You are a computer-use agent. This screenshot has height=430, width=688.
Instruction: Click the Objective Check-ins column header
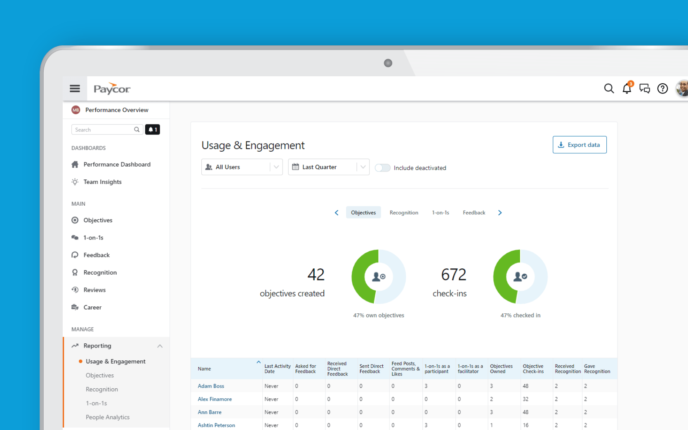click(533, 369)
